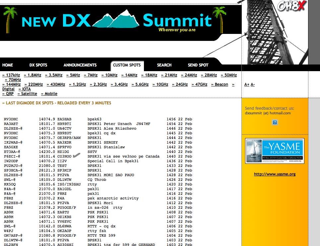
Task: Show Satellite spots
Action: [27, 94]
